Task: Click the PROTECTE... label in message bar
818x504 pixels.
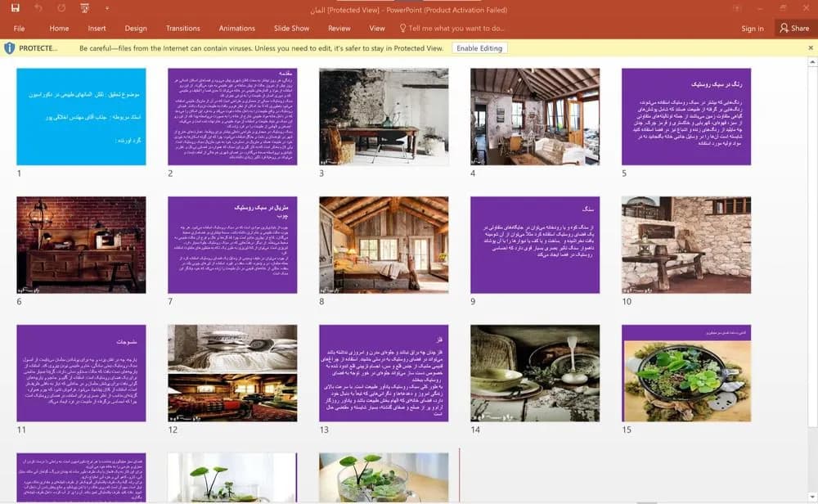Action: pyautogui.click(x=38, y=48)
